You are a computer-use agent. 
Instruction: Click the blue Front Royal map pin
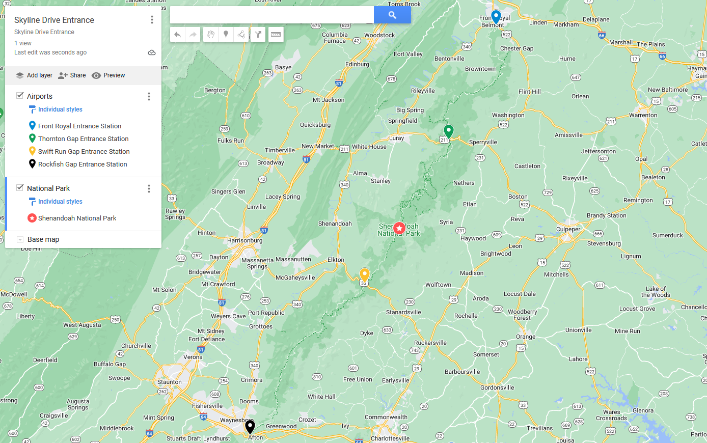(x=496, y=17)
